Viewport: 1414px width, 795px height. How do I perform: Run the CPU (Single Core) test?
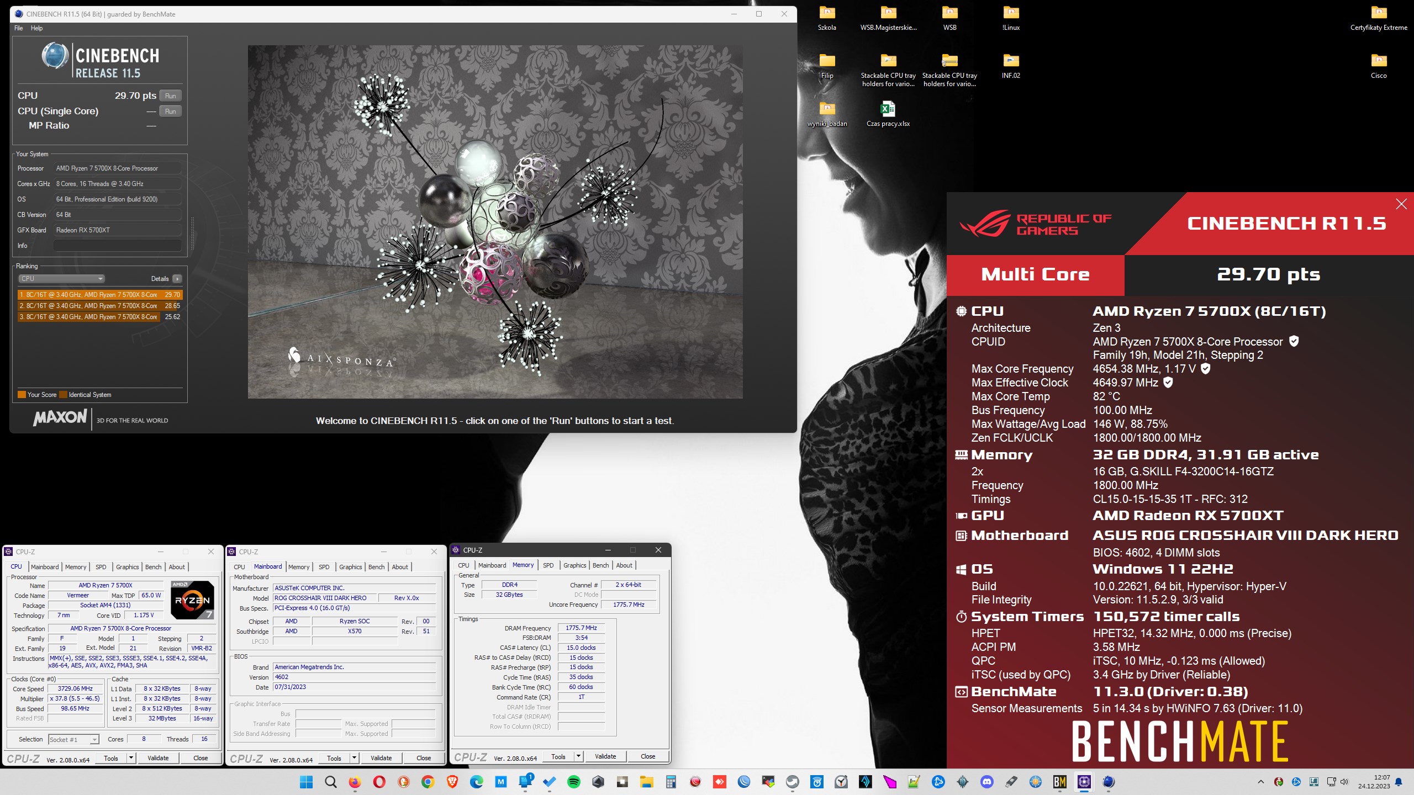pyautogui.click(x=170, y=111)
